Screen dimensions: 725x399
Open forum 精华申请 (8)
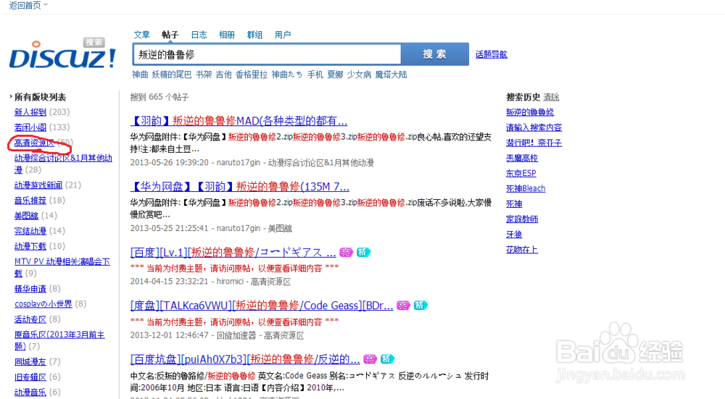tap(30, 289)
